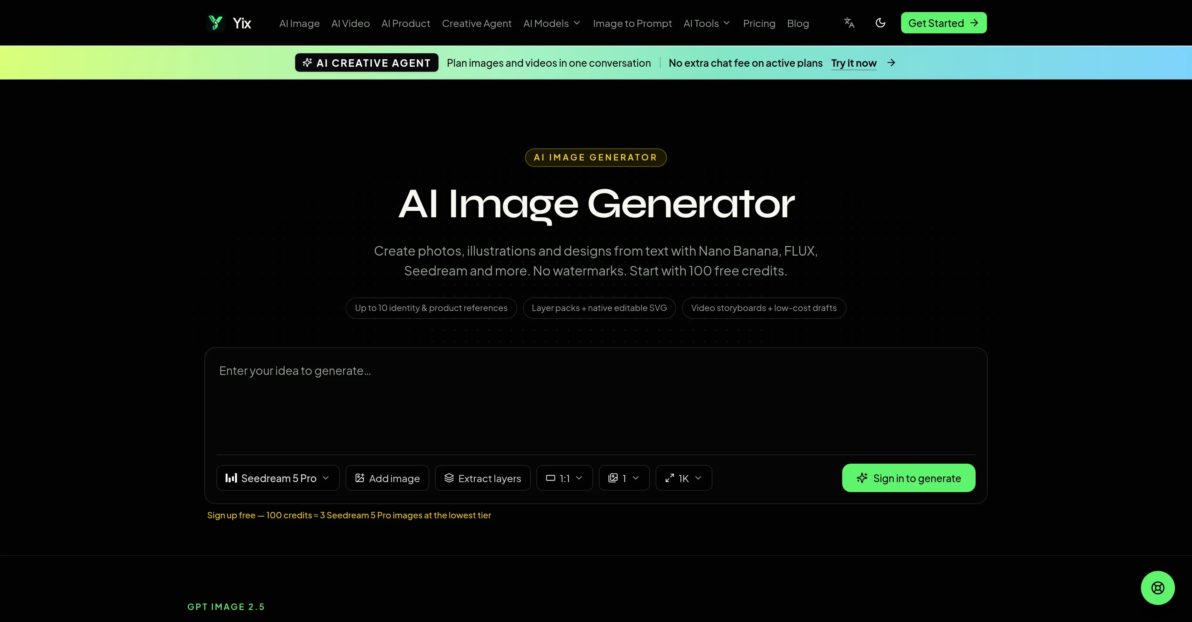1192x622 pixels.
Task: Expand the AI Tools dropdown menu
Action: [707, 23]
